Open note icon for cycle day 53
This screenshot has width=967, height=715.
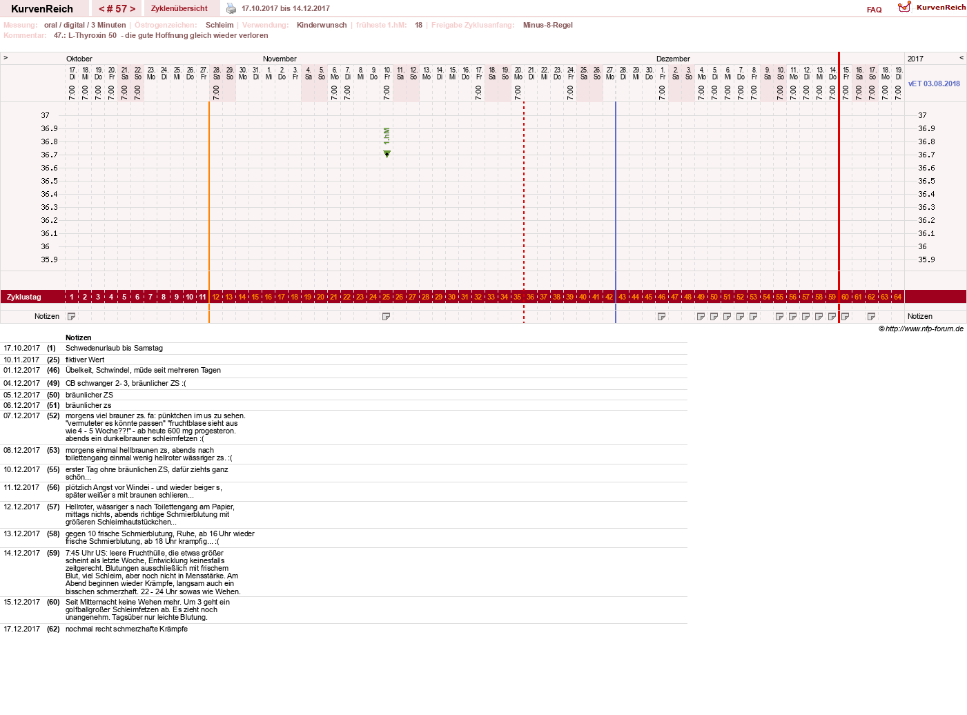tap(754, 317)
